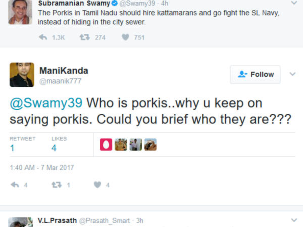
Task: Open the egg avatar liker profile
Action: click(107, 145)
